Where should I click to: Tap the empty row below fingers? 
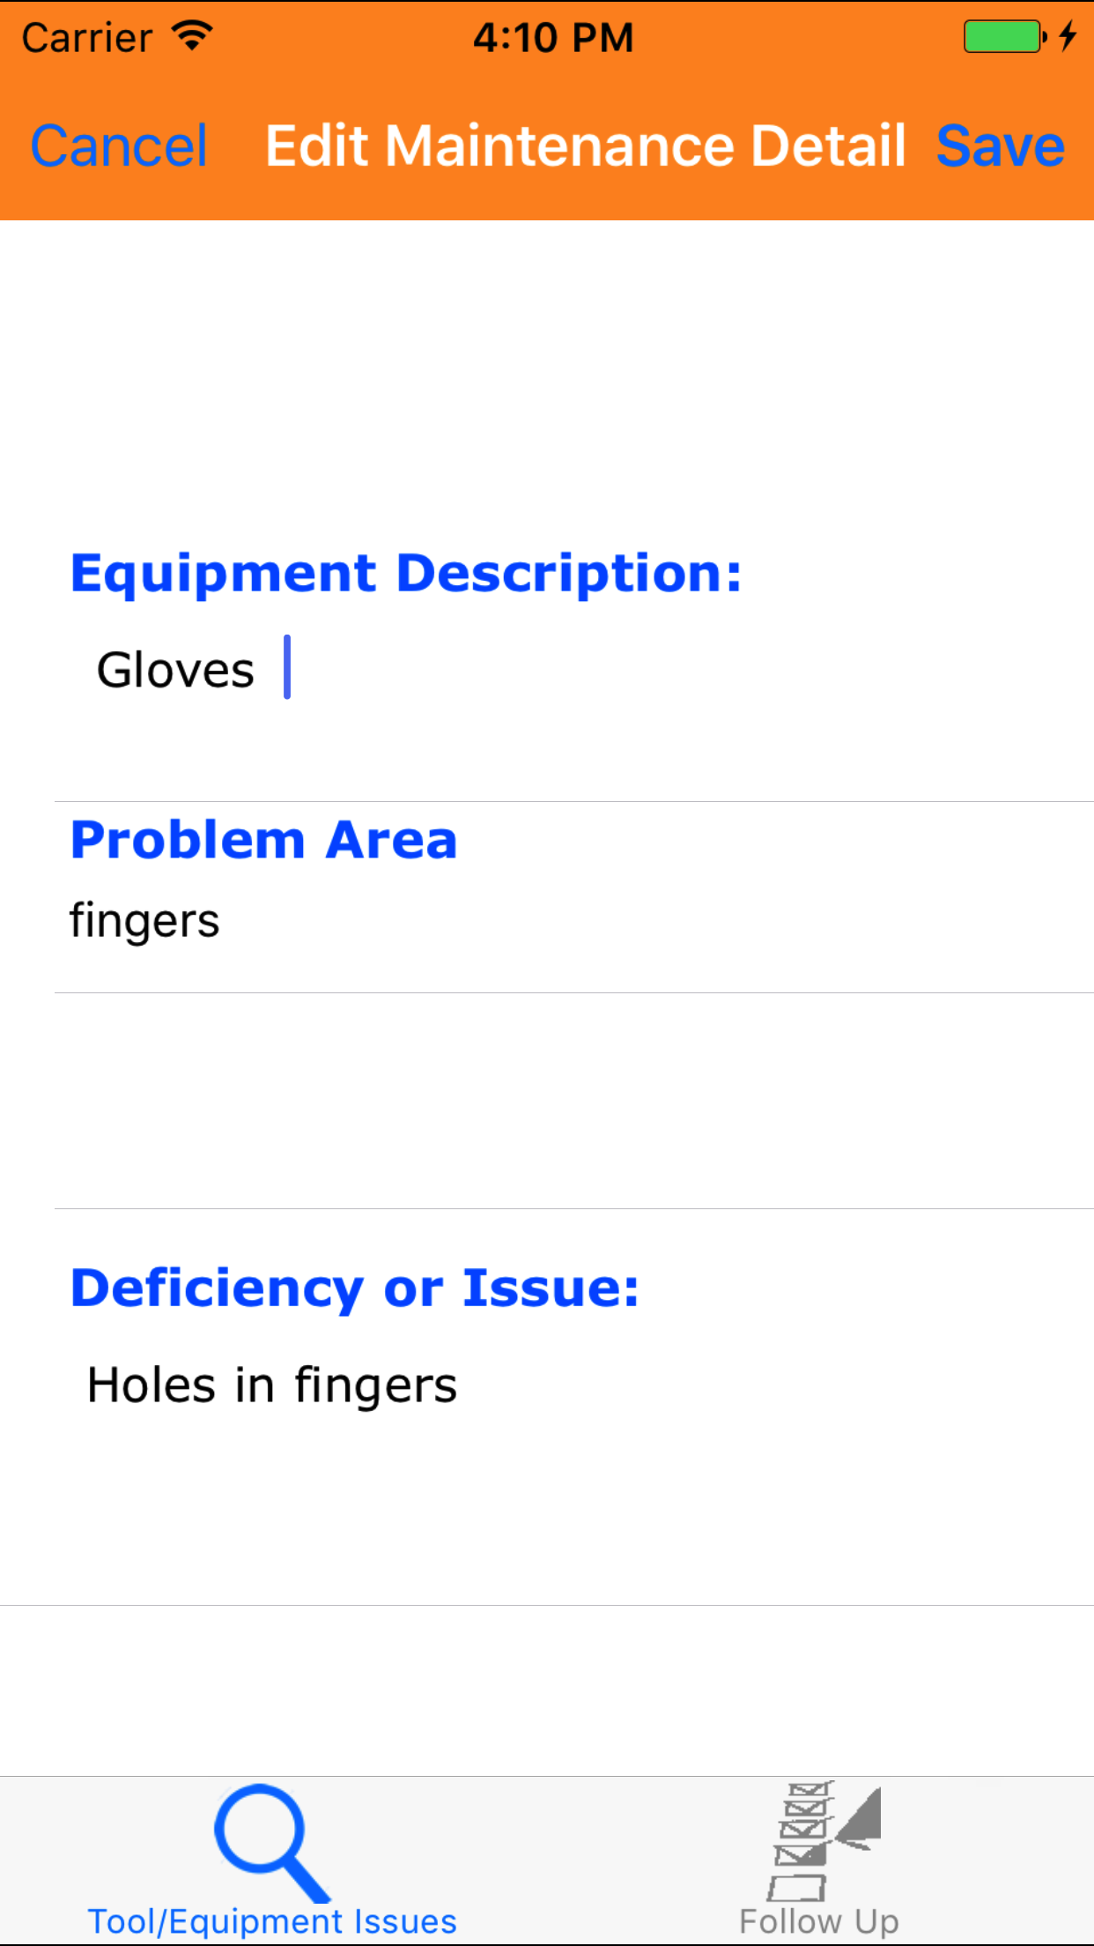coord(573,1101)
